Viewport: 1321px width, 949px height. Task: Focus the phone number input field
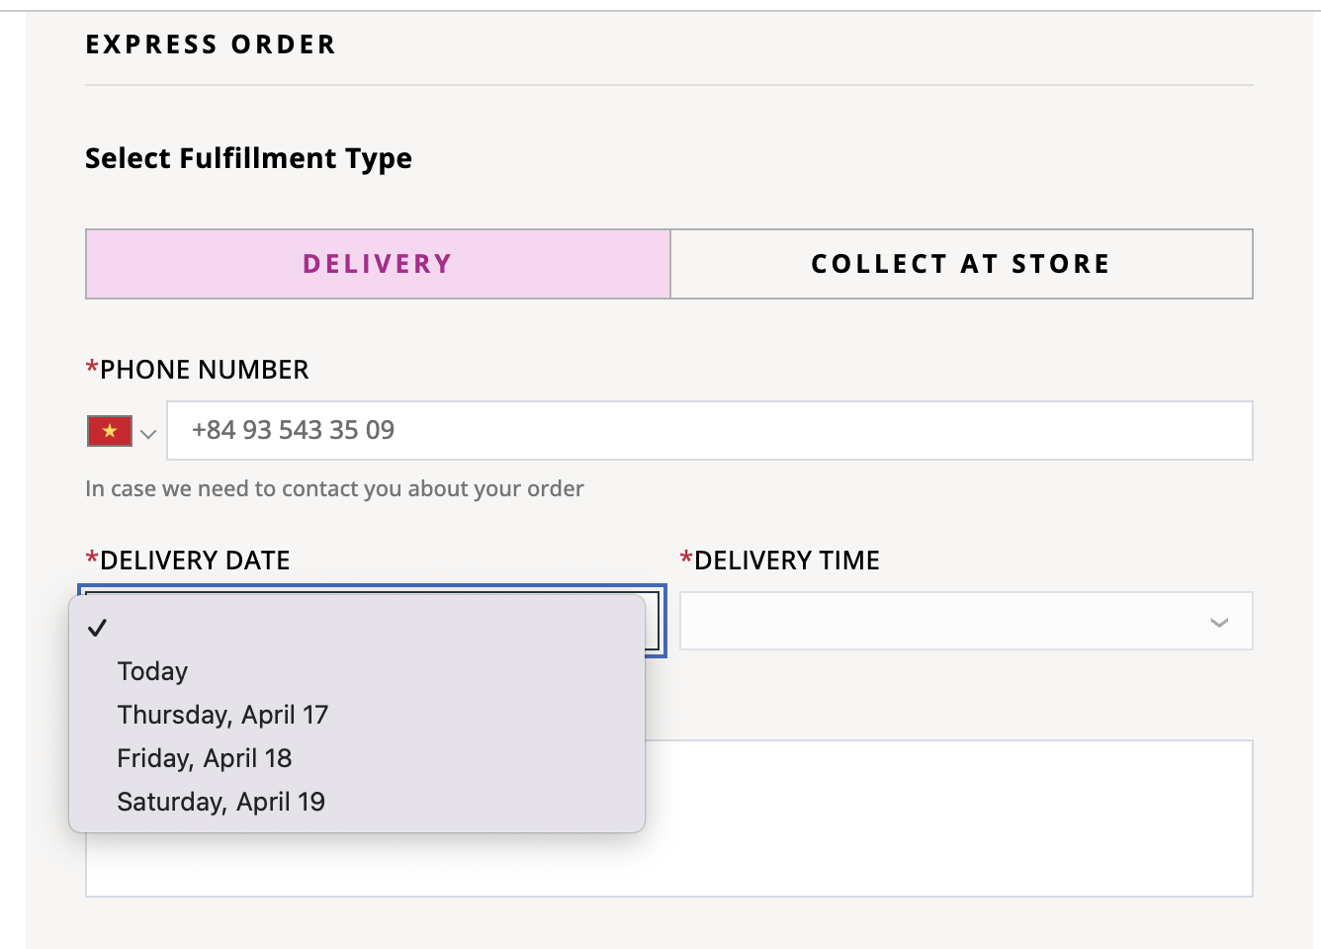pyautogui.click(x=709, y=430)
